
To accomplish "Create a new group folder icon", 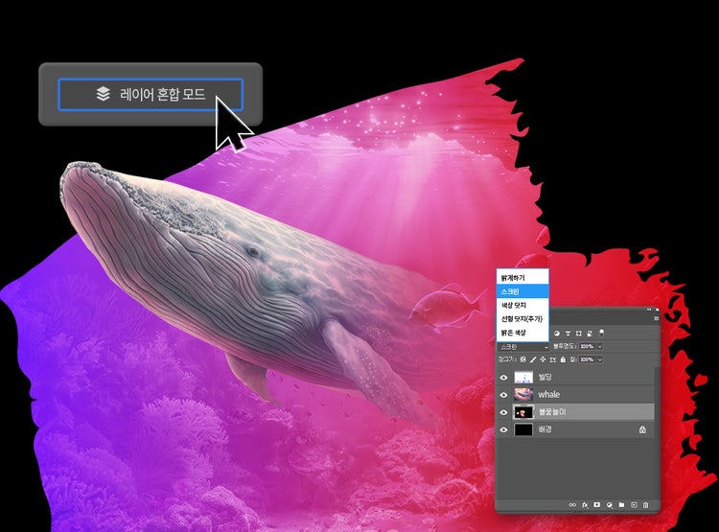I will [x=622, y=505].
